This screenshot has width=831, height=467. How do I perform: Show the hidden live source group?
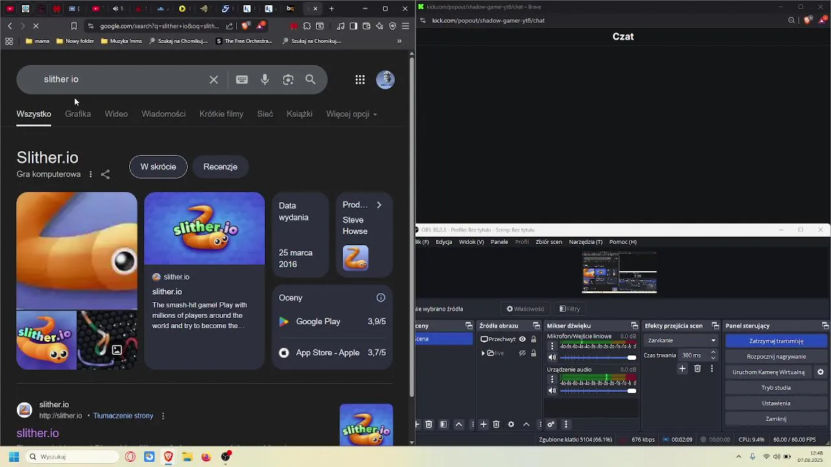pyautogui.click(x=522, y=353)
